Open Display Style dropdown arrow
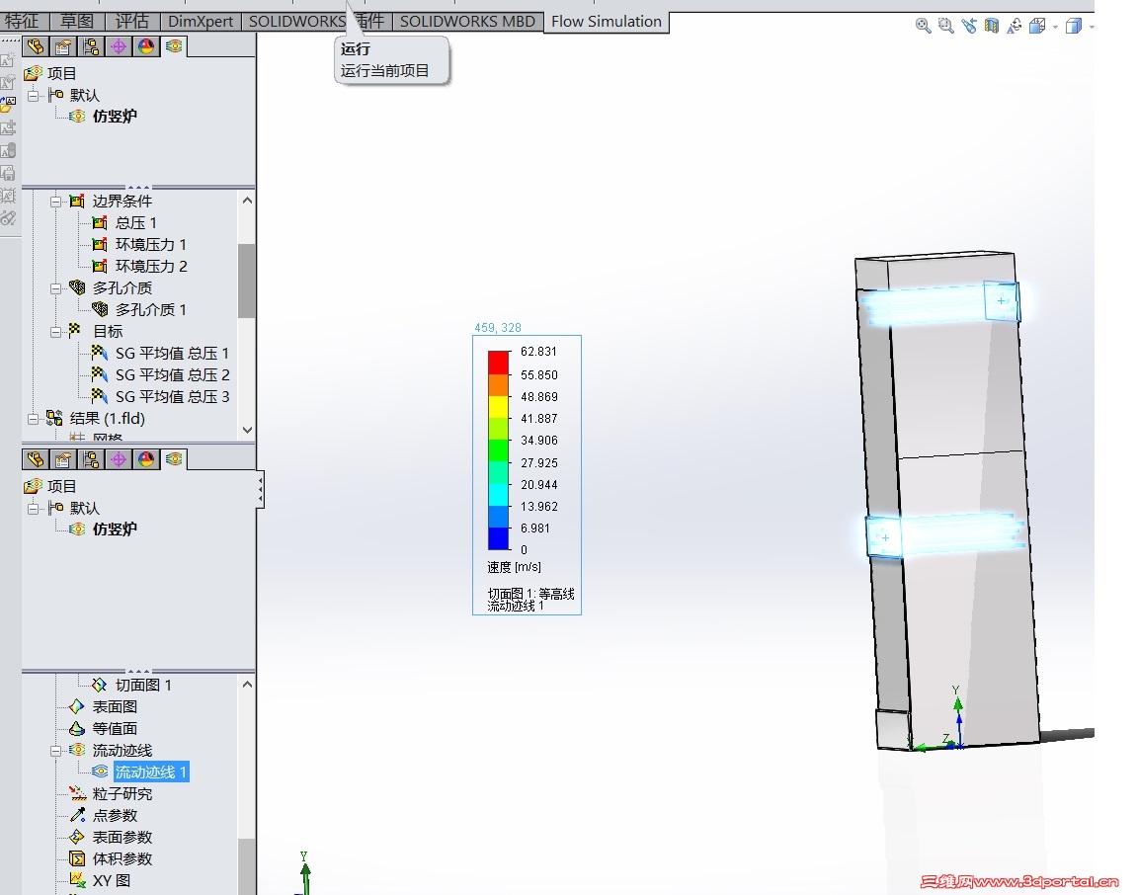 pyautogui.click(x=1091, y=28)
